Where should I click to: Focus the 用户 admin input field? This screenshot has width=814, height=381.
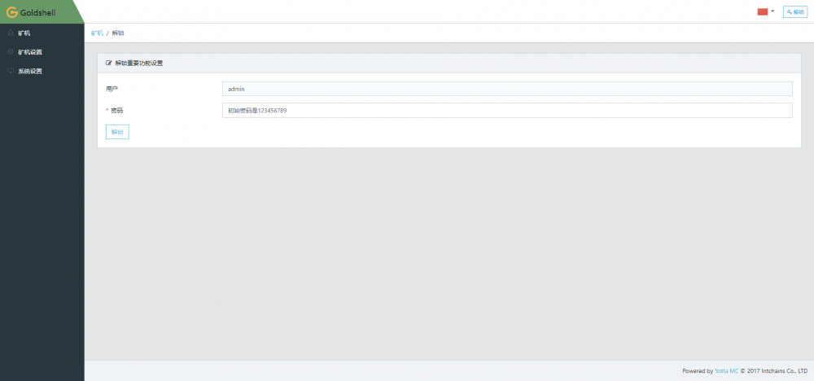[x=507, y=89]
